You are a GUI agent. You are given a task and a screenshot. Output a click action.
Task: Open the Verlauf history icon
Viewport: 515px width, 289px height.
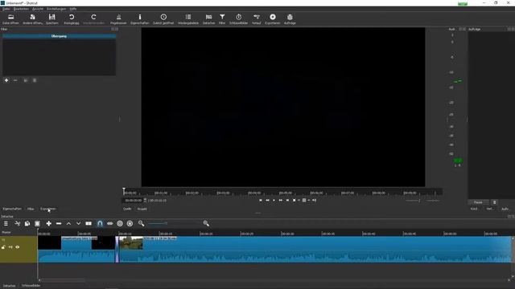257,19
